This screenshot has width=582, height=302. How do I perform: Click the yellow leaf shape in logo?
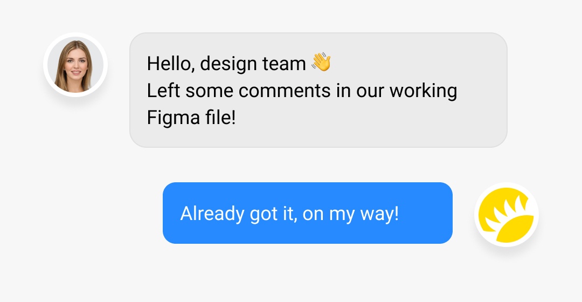[515, 229]
